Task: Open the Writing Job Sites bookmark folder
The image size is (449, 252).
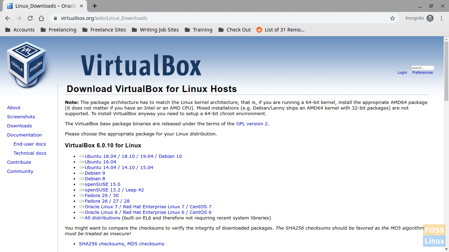Action: point(155,30)
